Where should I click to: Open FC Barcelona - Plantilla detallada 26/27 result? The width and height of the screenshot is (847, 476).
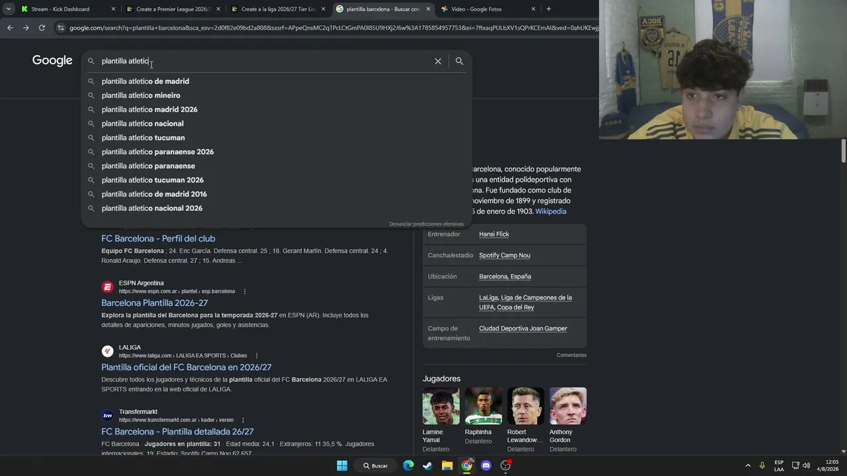pyautogui.click(x=177, y=432)
